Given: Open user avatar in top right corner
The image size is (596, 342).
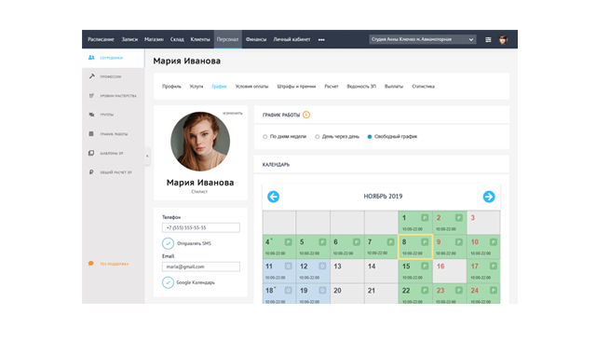Looking at the screenshot, I should tap(503, 39).
